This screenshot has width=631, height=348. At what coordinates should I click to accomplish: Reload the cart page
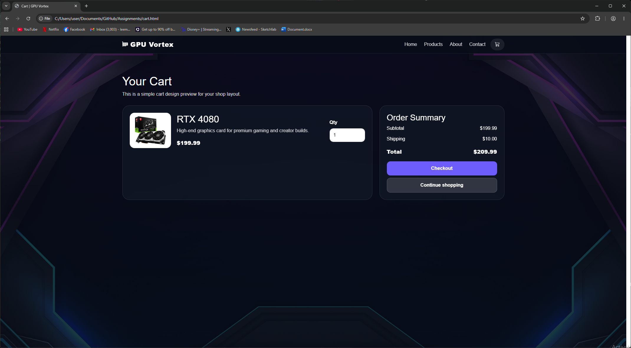[28, 19]
